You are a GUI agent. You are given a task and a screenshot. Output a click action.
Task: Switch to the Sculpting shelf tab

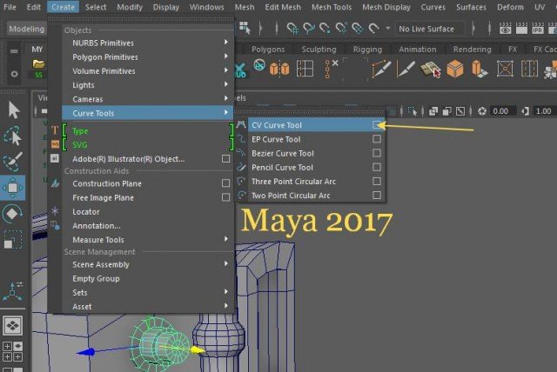[319, 50]
